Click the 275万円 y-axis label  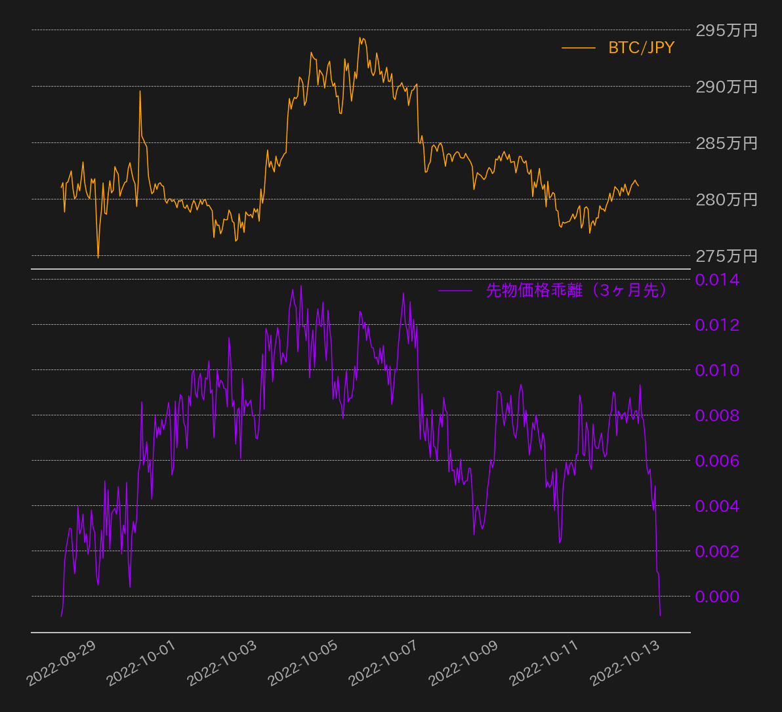726,256
